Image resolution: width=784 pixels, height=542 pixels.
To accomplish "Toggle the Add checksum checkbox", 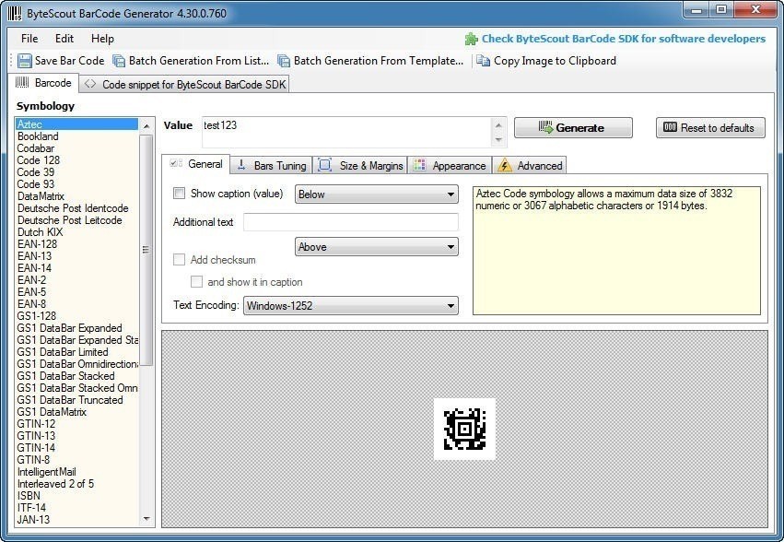I will (179, 261).
